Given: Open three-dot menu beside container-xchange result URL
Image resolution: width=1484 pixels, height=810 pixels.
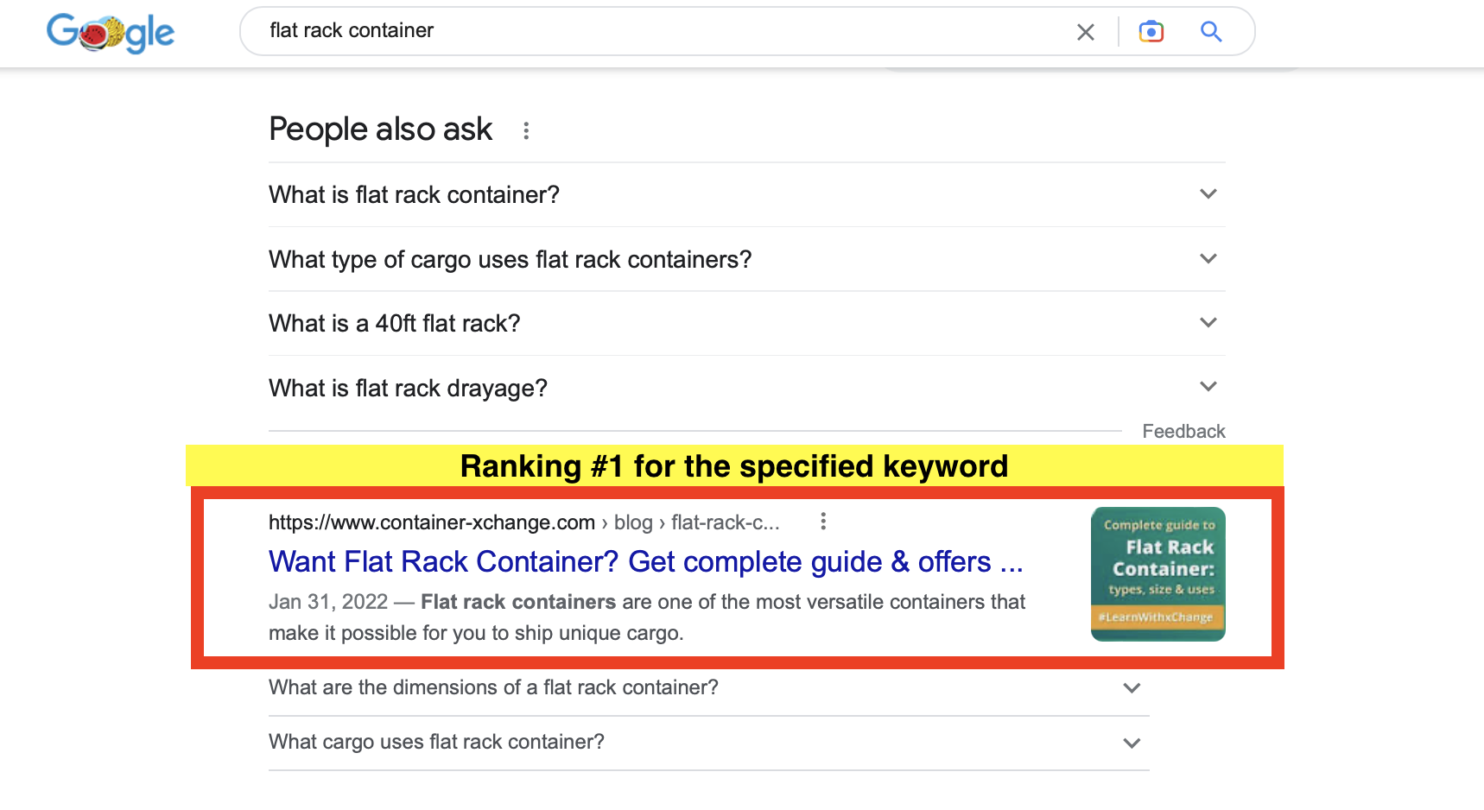Looking at the screenshot, I should [822, 522].
